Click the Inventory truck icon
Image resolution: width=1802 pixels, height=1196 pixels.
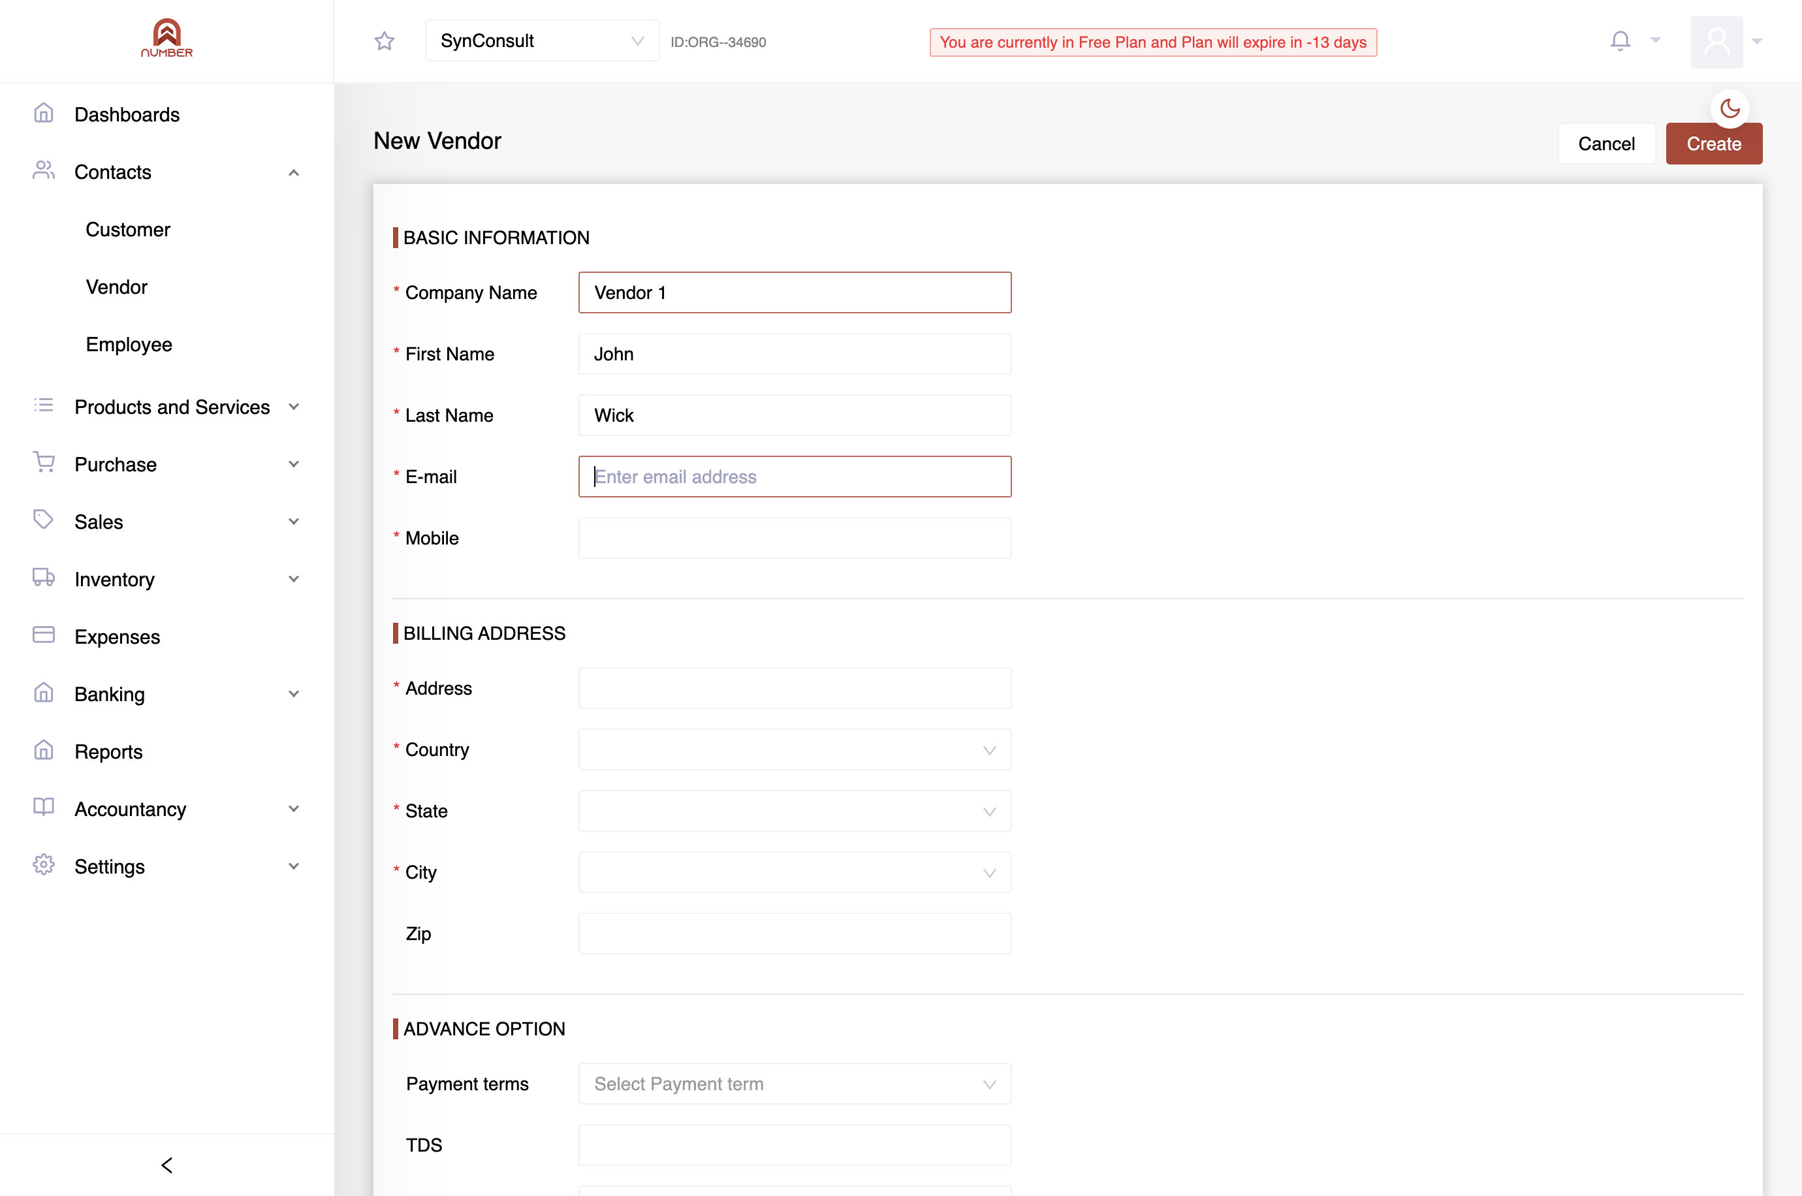pos(44,578)
